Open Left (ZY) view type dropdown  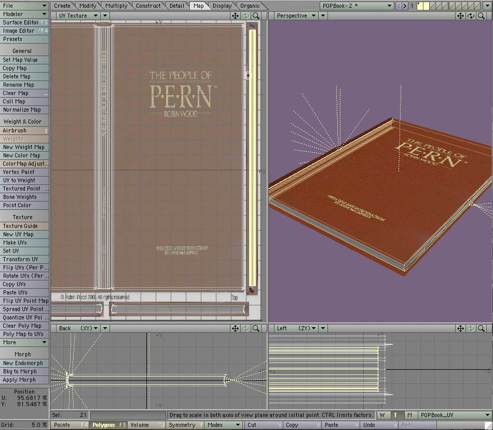[x=296, y=328]
